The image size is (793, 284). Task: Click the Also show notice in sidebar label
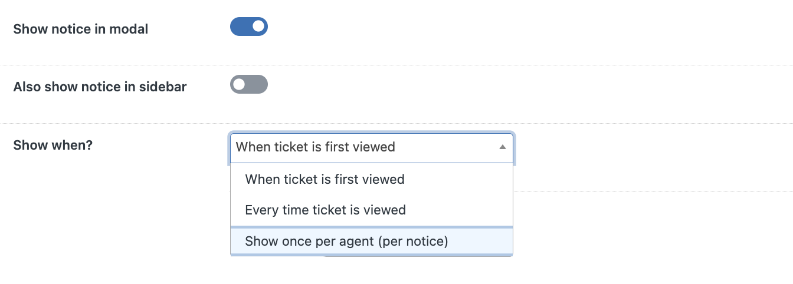pyautogui.click(x=100, y=87)
